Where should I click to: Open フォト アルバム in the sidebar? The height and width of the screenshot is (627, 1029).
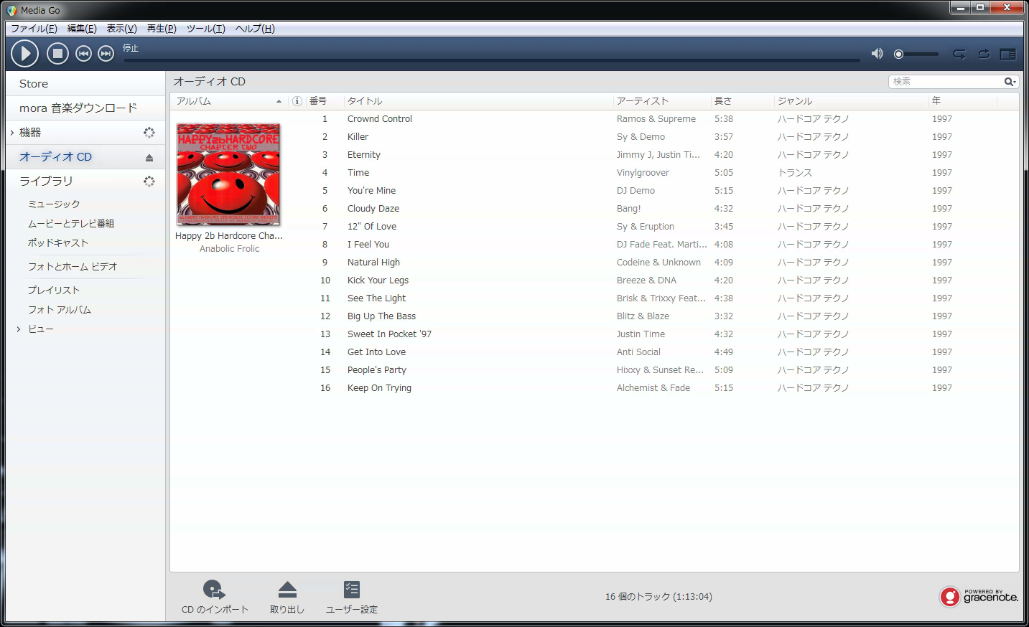coord(60,310)
